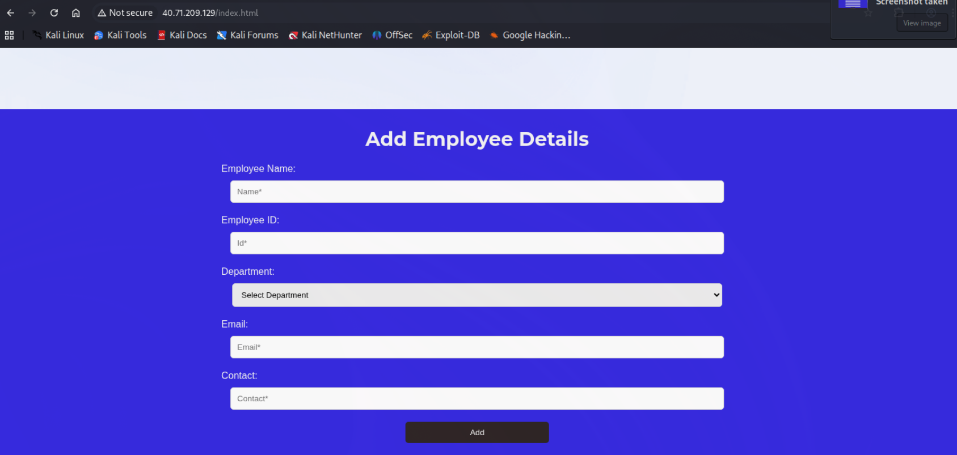Go to browser home page icon

tap(75, 12)
